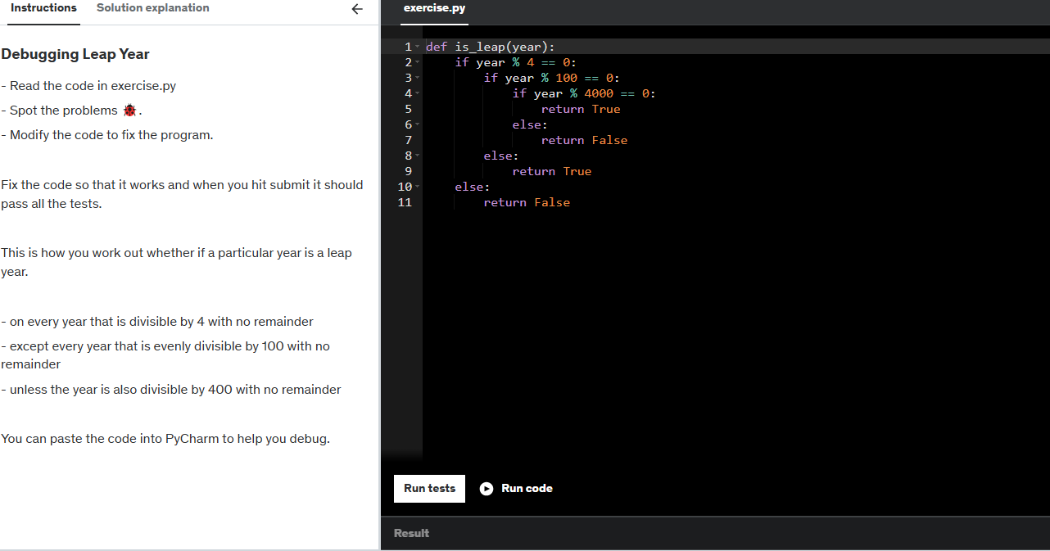Image resolution: width=1050 pixels, height=551 pixels.
Task: Collapse instructions panel with back arrow
Action: (x=356, y=9)
